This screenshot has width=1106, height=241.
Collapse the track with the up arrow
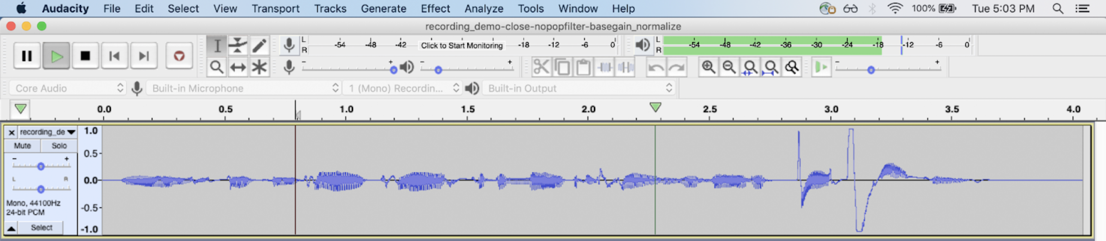(11, 228)
